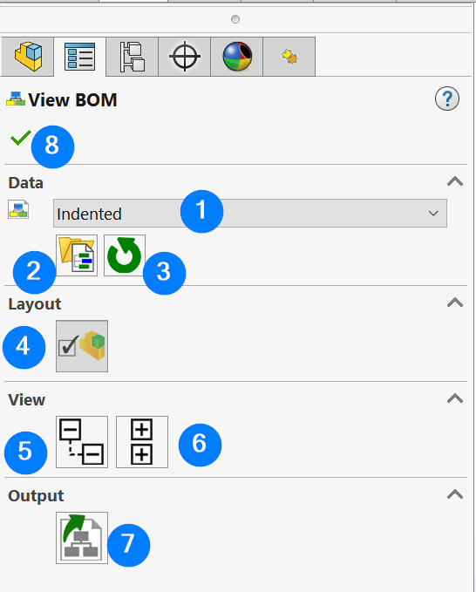Click the export BOM output icon
The width and height of the screenshot is (476, 592).
click(82, 538)
